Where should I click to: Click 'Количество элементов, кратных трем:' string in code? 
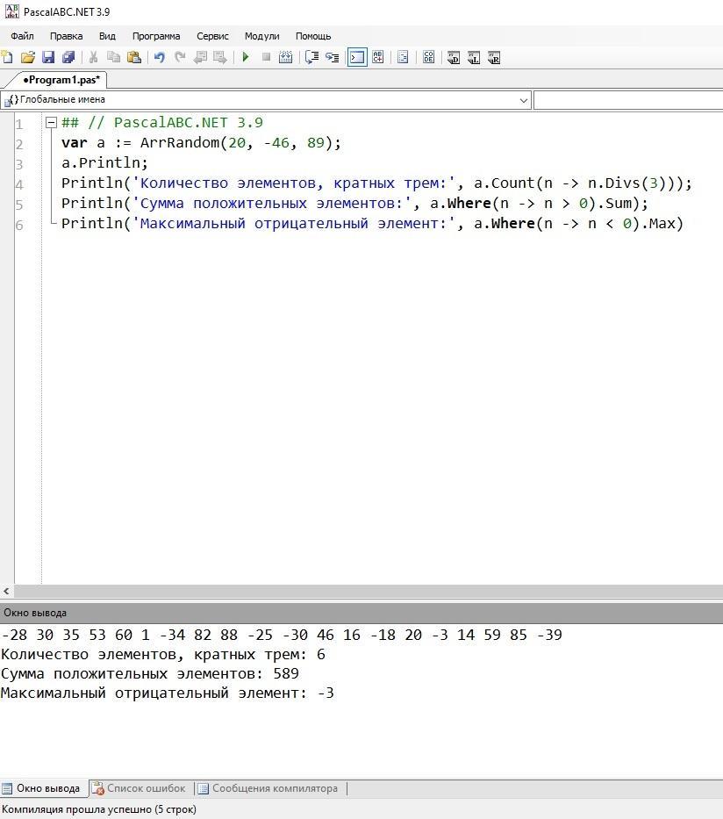(x=293, y=183)
